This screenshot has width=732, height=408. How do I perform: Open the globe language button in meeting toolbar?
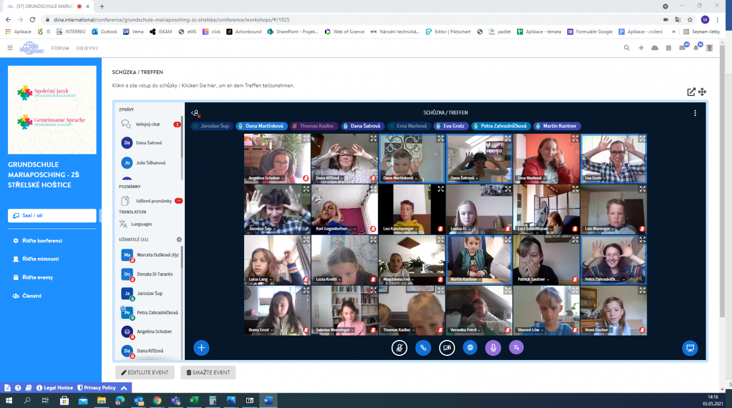(470, 347)
